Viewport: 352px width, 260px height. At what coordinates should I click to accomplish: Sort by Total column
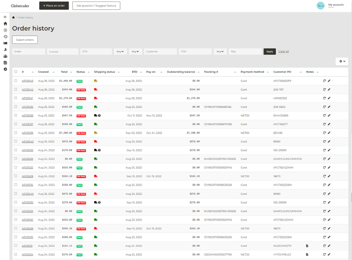click(66, 72)
